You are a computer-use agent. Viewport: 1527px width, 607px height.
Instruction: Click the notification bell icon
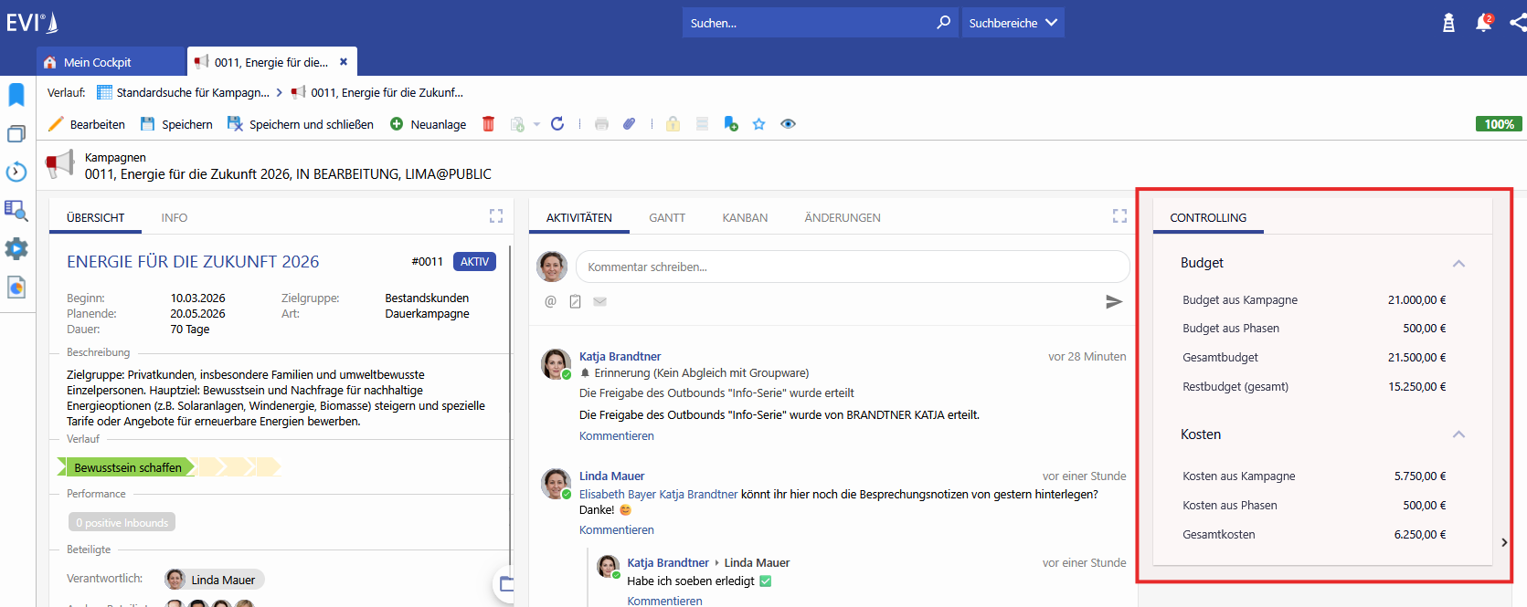[1483, 23]
